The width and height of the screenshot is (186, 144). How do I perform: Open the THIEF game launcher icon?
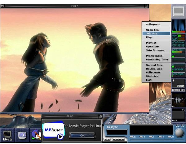click(179, 100)
